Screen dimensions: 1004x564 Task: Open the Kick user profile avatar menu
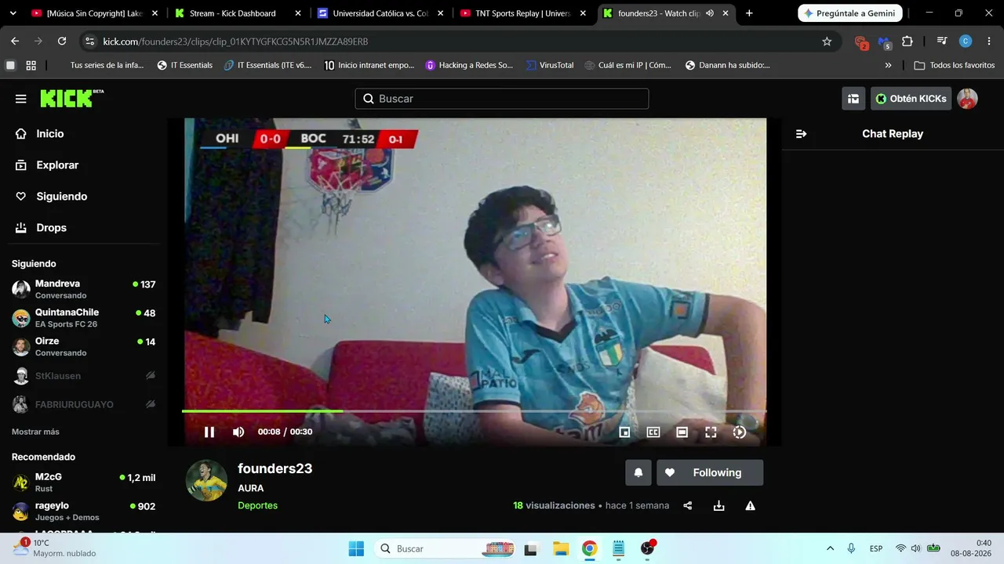pos(967,99)
